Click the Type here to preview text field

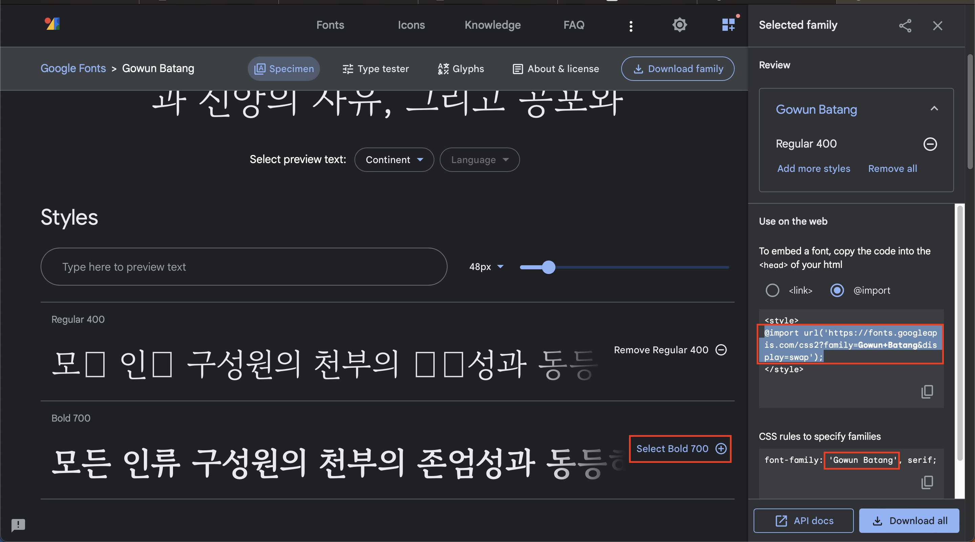(x=244, y=267)
